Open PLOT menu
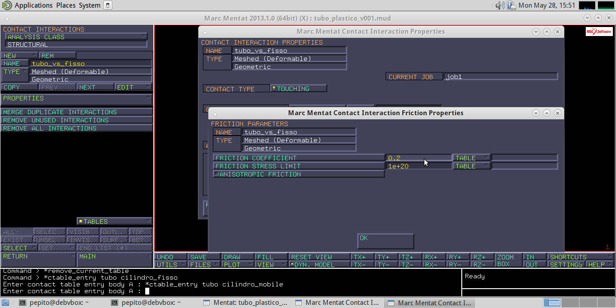This screenshot has height=308, width=616. pos(238,265)
